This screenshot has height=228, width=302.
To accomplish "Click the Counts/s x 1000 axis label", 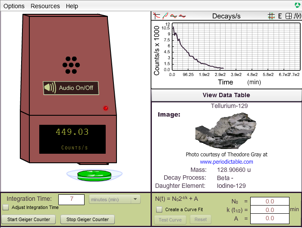I will click(x=157, y=50).
